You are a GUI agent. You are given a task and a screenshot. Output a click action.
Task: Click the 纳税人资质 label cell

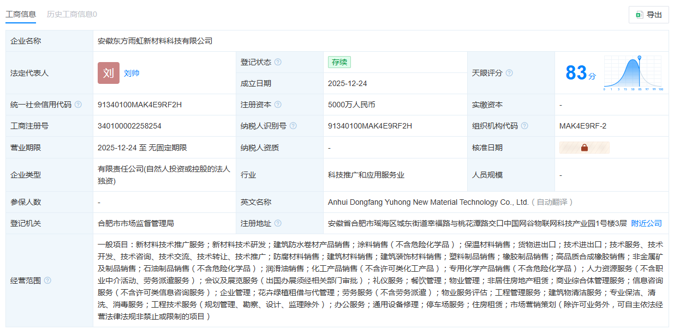tap(279, 148)
